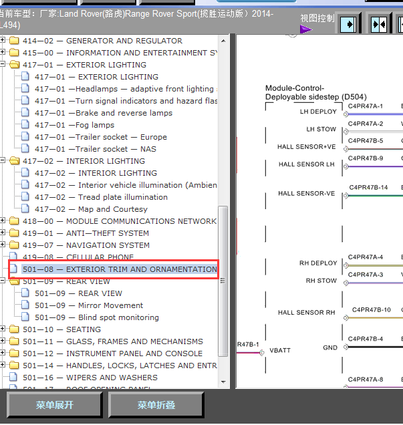Click the 501-10 Seating folder icon
Image resolution: width=403 pixels, height=425 pixels.
[14, 329]
